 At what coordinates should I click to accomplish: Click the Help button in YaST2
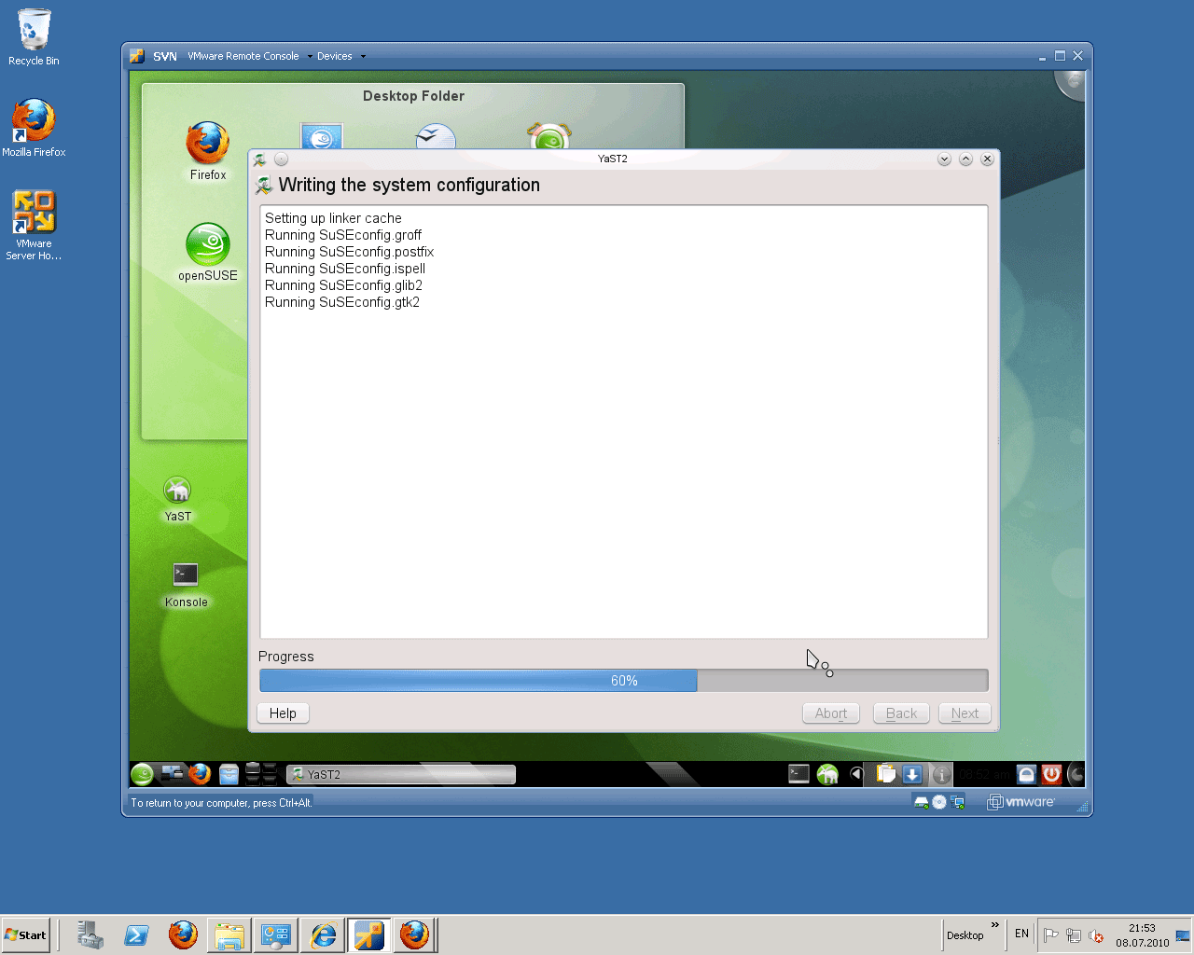tap(283, 713)
